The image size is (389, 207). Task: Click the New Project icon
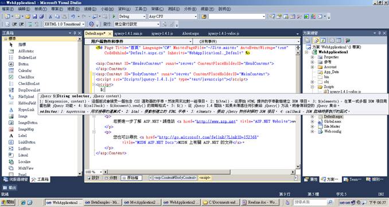7,17
